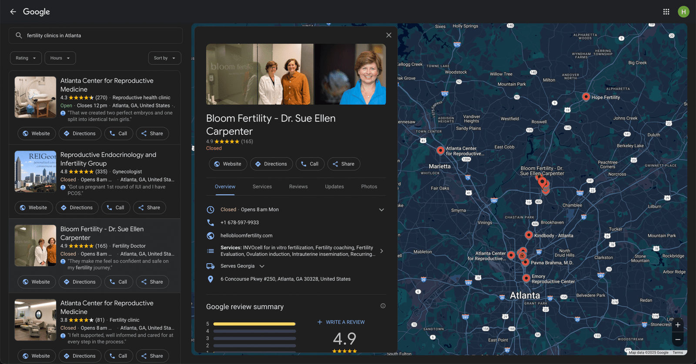
Task: Expand the Services list arrow
Action: click(381, 251)
